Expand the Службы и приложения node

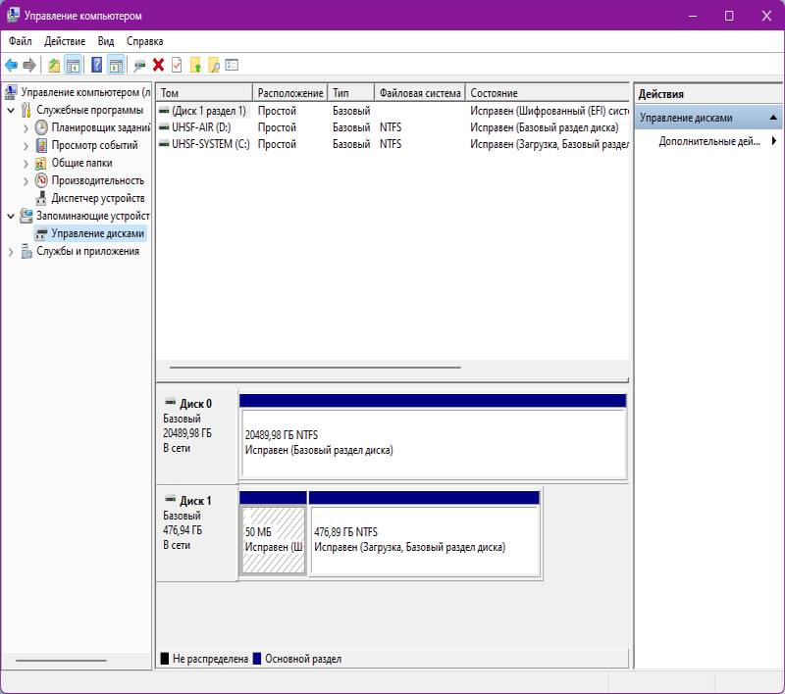[11, 251]
